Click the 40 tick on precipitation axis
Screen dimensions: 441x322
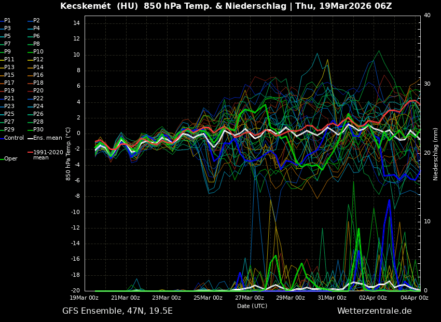(427, 16)
